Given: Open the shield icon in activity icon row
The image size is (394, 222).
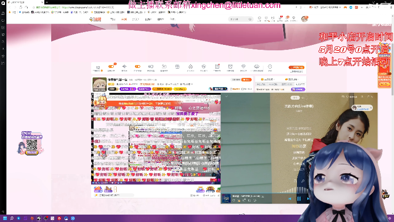Looking at the screenshot, I should click(x=204, y=67).
